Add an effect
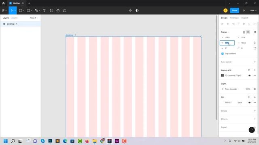 point(255,119)
